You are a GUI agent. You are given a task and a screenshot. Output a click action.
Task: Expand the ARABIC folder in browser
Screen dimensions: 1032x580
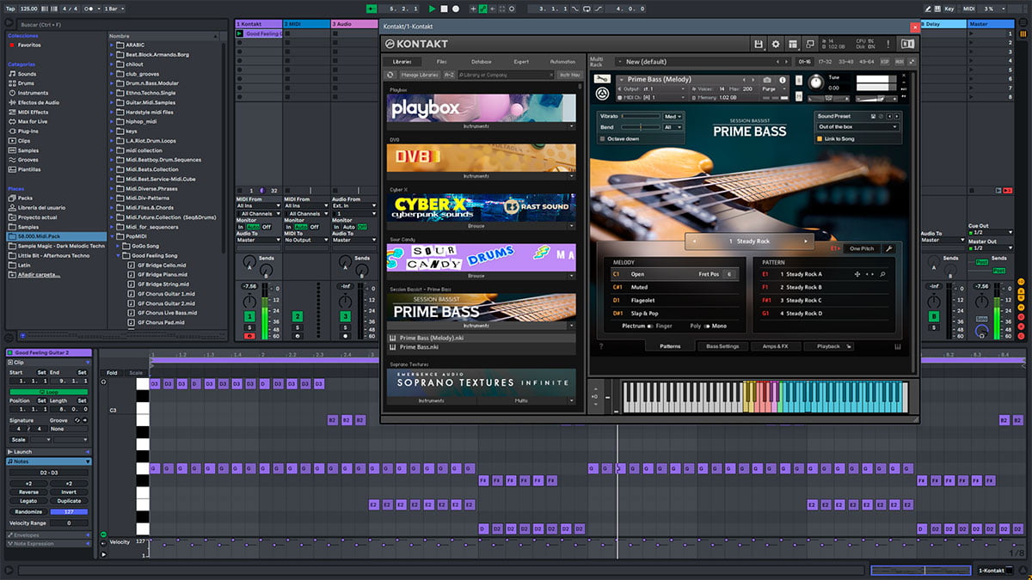tap(113, 45)
